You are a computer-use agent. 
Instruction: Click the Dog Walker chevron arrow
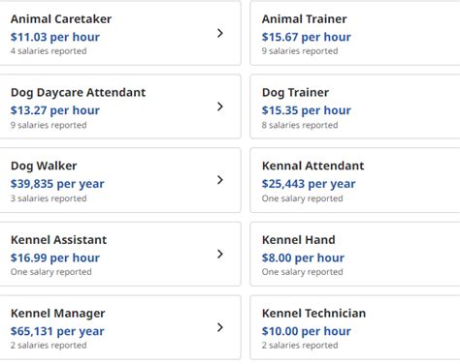[220, 180]
